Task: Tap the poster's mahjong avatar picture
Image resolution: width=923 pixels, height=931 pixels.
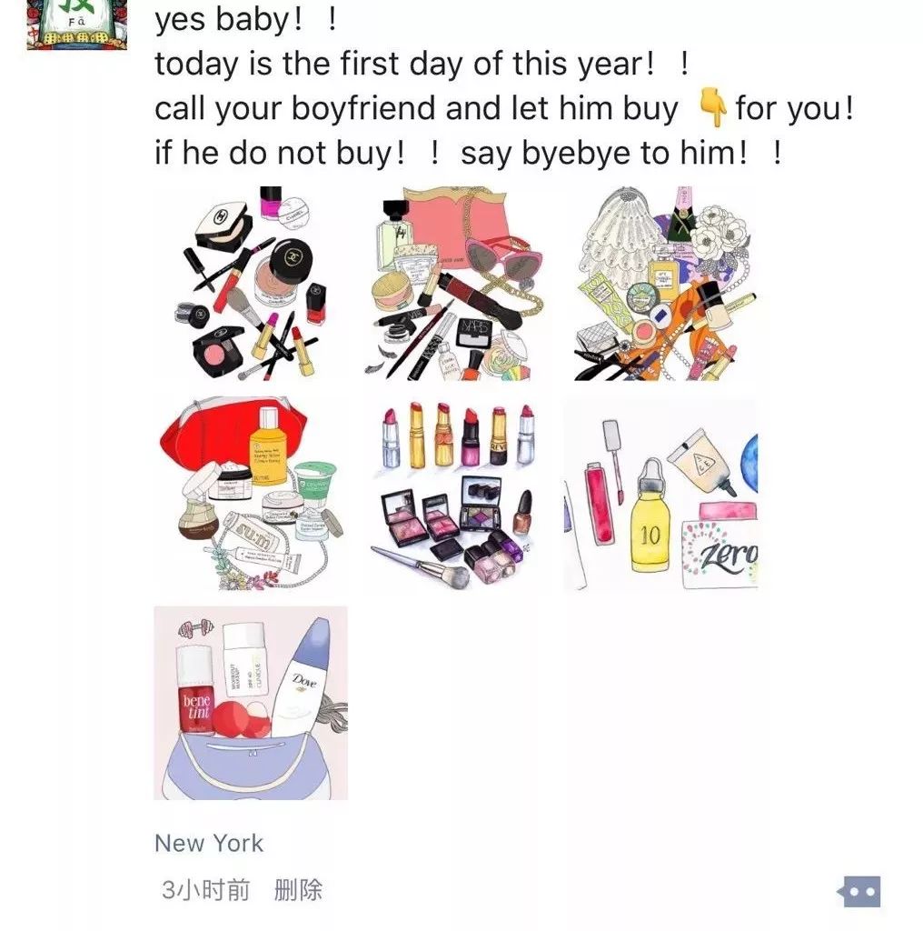Action: pyautogui.click(x=77, y=25)
